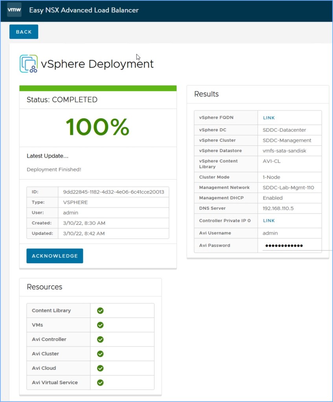
Task: Click the Avi Cloud green checkmark
Action: [x=100, y=368]
